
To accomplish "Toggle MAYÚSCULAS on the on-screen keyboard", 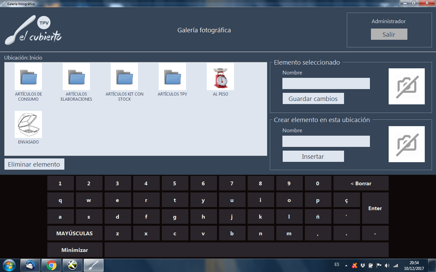I will tap(75, 233).
